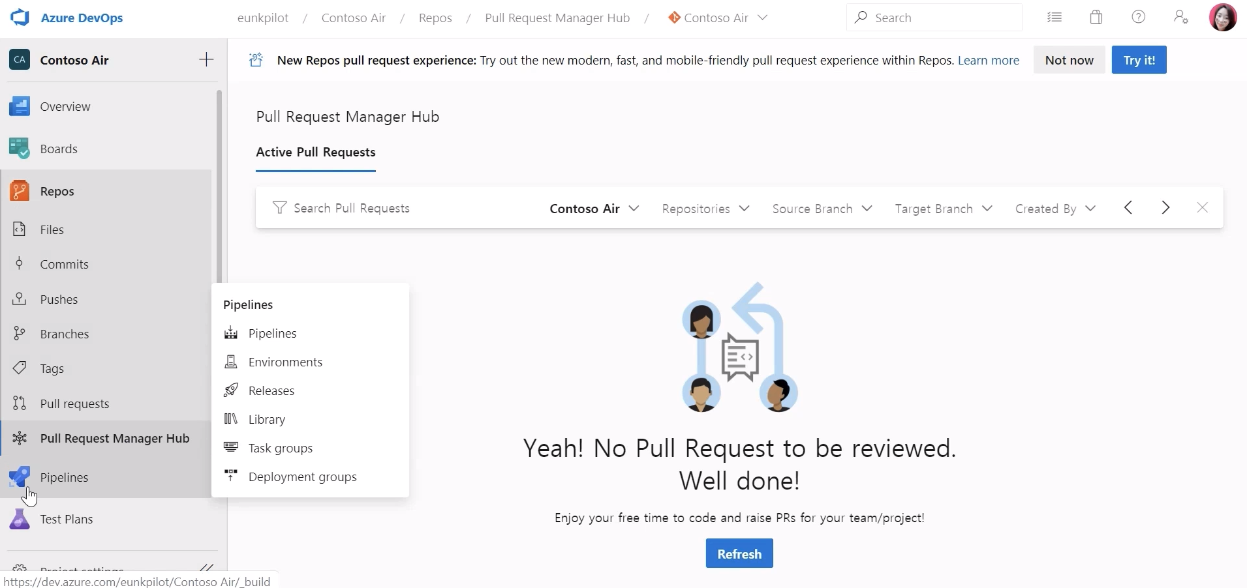Choose Library in the flyout menu

point(310,419)
